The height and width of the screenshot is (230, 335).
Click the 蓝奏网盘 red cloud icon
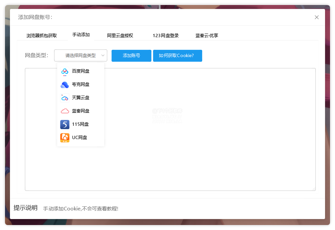(x=64, y=111)
